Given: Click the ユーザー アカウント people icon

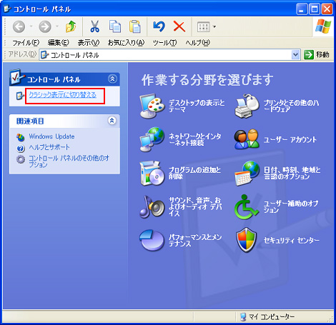Looking at the screenshot, I should click(247, 139).
